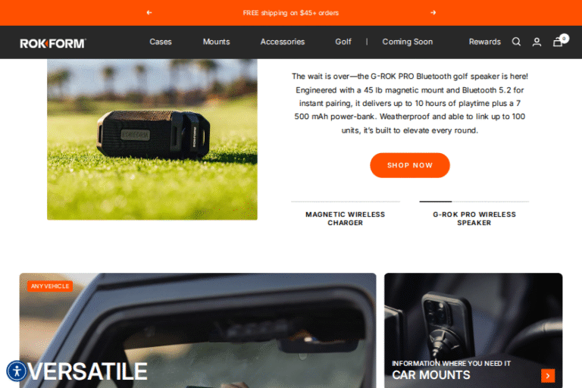Click previous announcement arrow in orange bar

coord(149,13)
